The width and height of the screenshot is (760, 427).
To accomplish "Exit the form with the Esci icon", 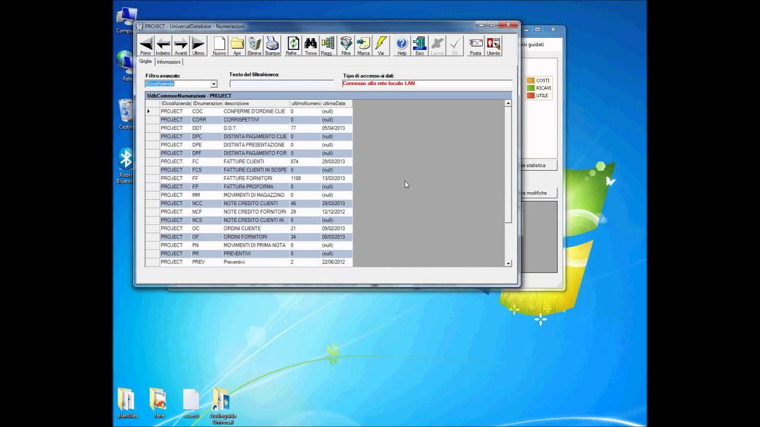I will pyautogui.click(x=419, y=46).
